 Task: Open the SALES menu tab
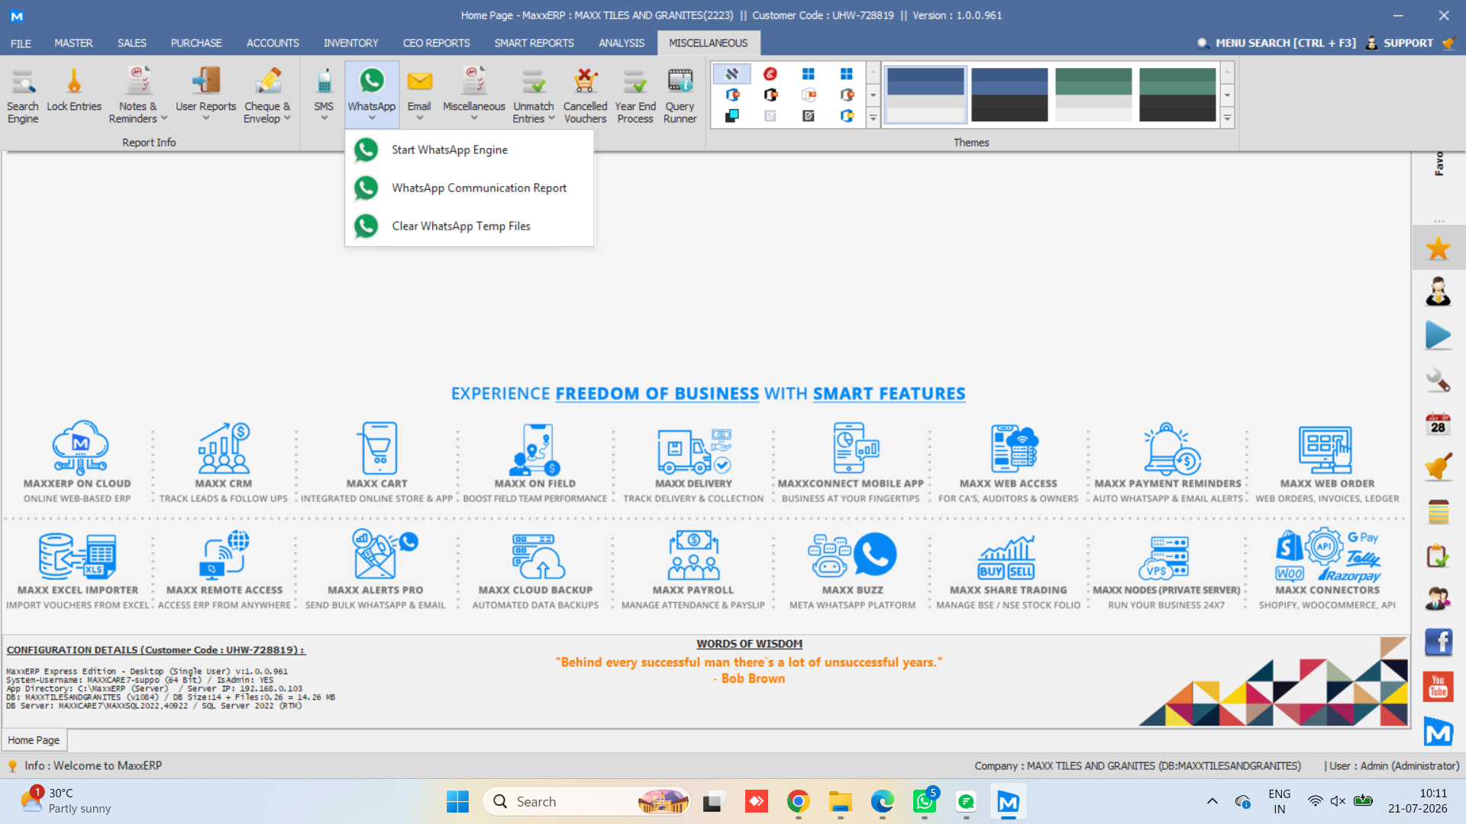pos(131,43)
